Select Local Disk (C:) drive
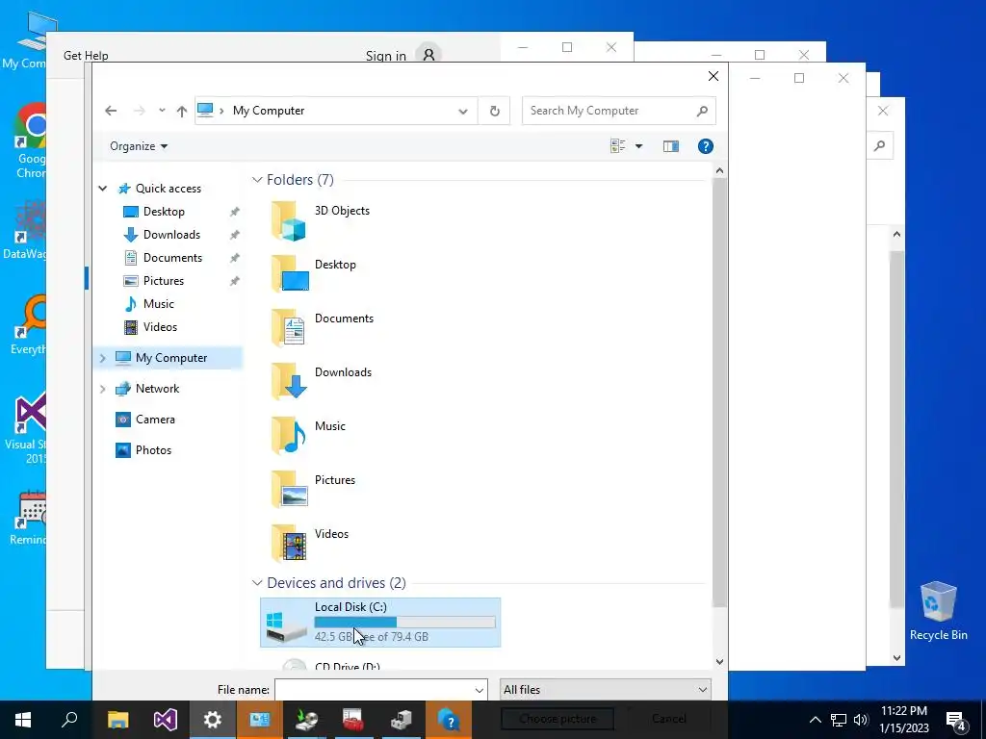986x739 pixels. (x=380, y=623)
